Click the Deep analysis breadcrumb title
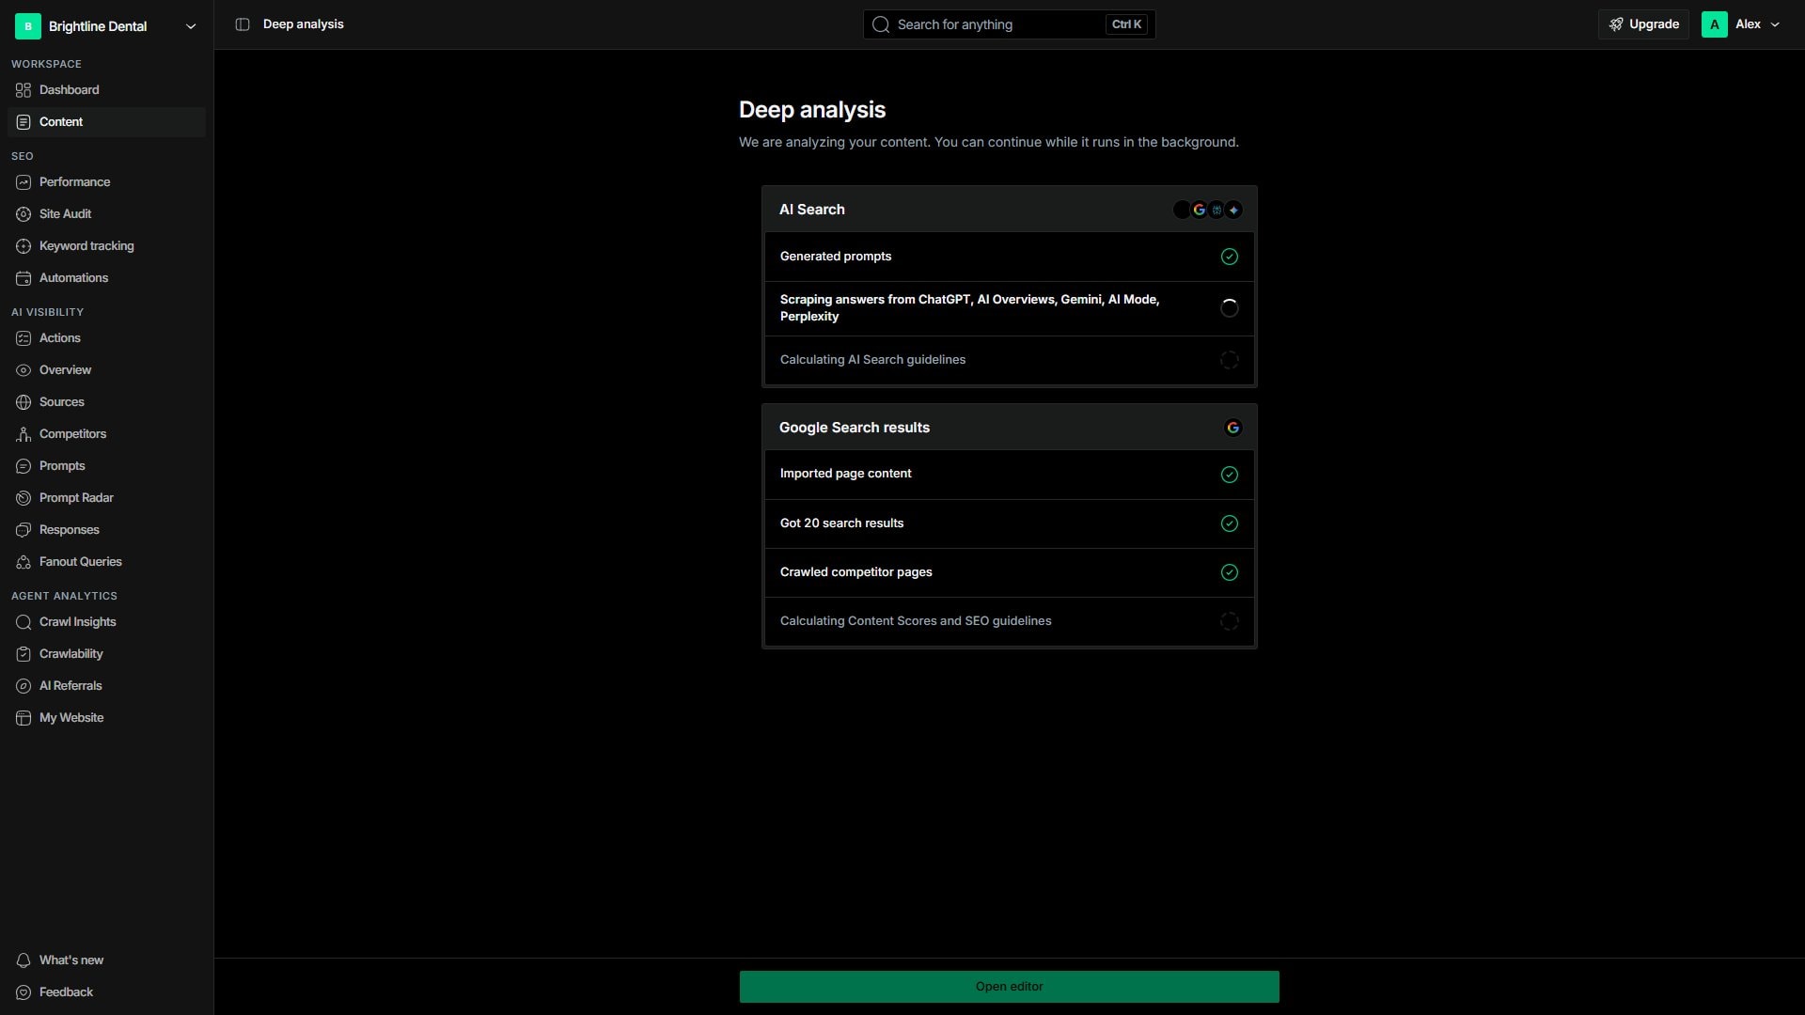 coord(303,24)
